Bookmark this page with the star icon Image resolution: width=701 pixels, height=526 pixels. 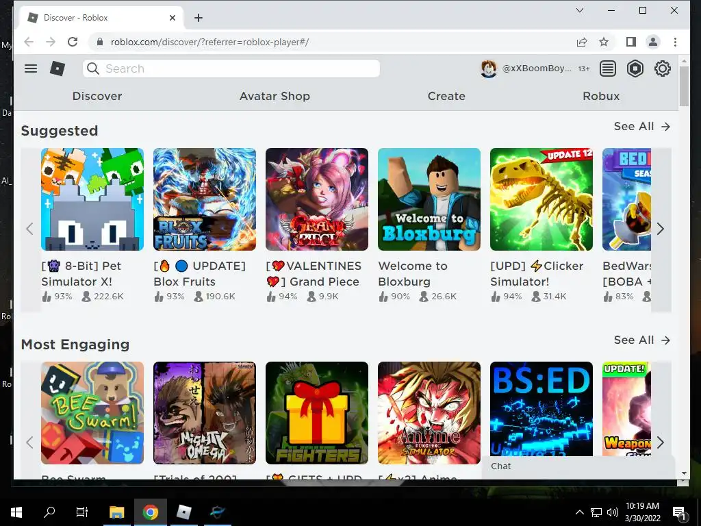click(604, 42)
